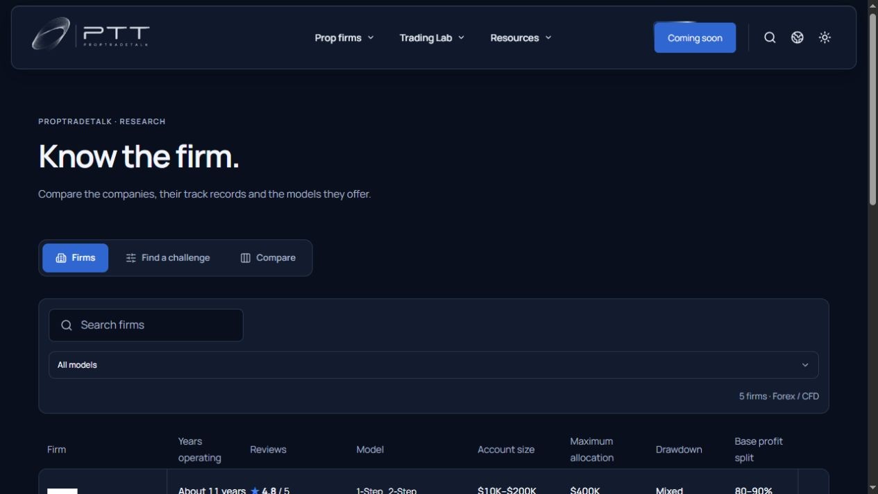Click the Maximum allocation column header
The image size is (878, 494).
pyautogui.click(x=591, y=450)
